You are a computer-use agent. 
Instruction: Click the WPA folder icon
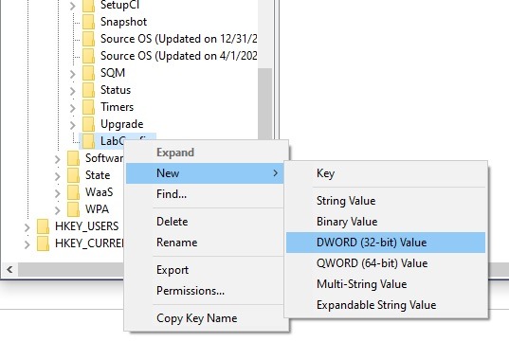(73, 209)
